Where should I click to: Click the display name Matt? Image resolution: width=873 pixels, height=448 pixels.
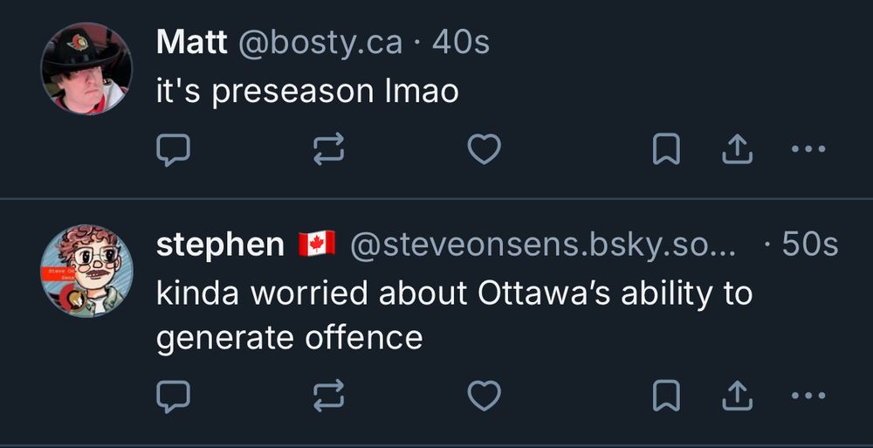pos(192,42)
